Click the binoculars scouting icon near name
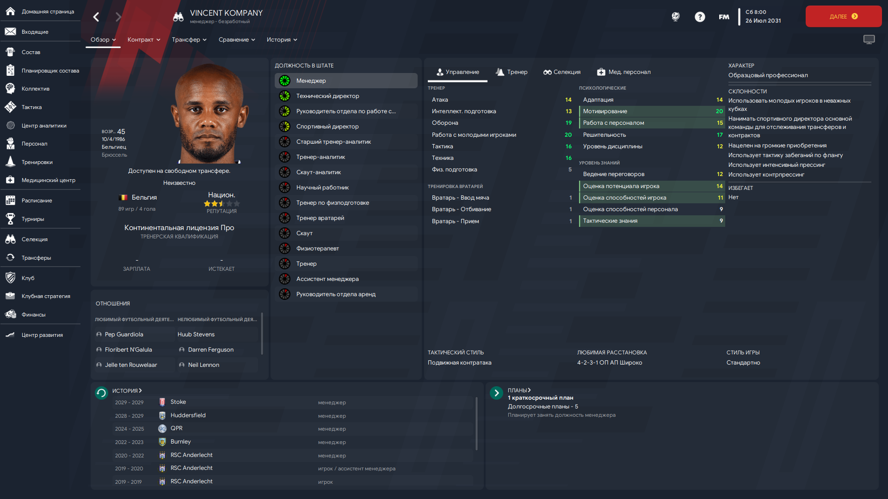 point(178,17)
